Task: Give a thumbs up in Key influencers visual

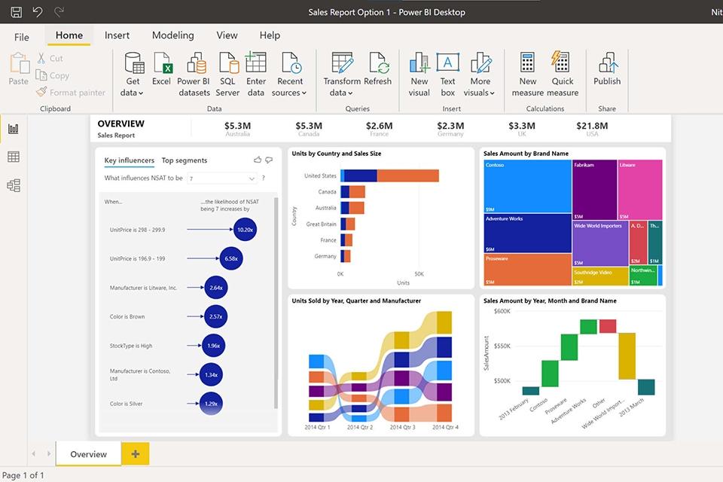Action: (258, 160)
